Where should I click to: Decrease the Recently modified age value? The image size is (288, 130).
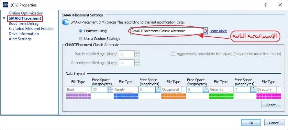coord(137,64)
